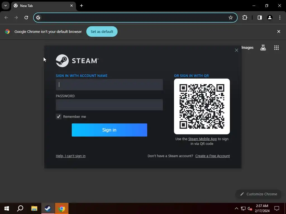Open the Help, I can't sign in link
The width and height of the screenshot is (286, 214).
pyautogui.click(x=71, y=156)
